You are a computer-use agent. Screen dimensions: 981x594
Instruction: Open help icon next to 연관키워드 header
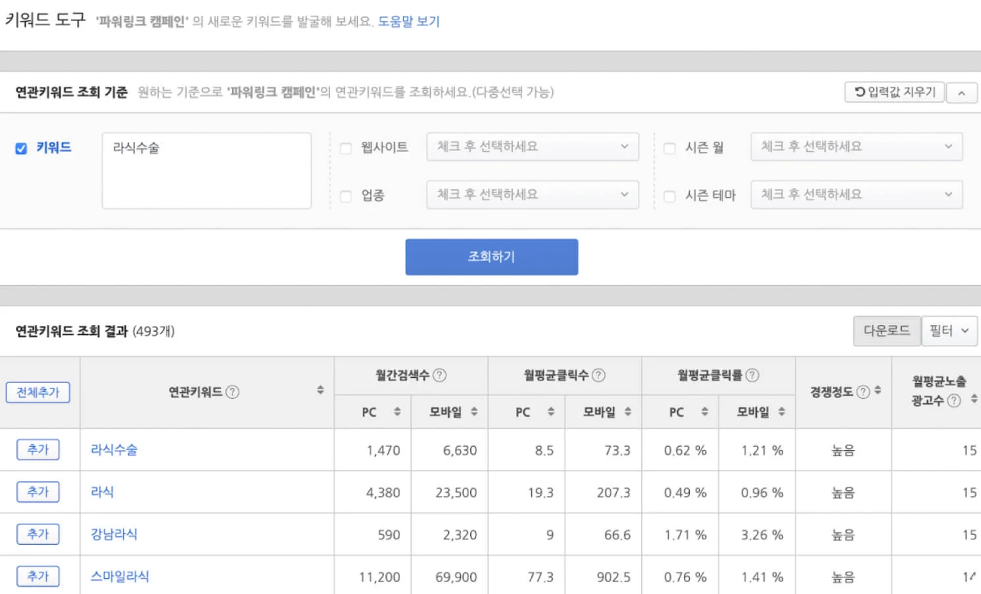233,392
